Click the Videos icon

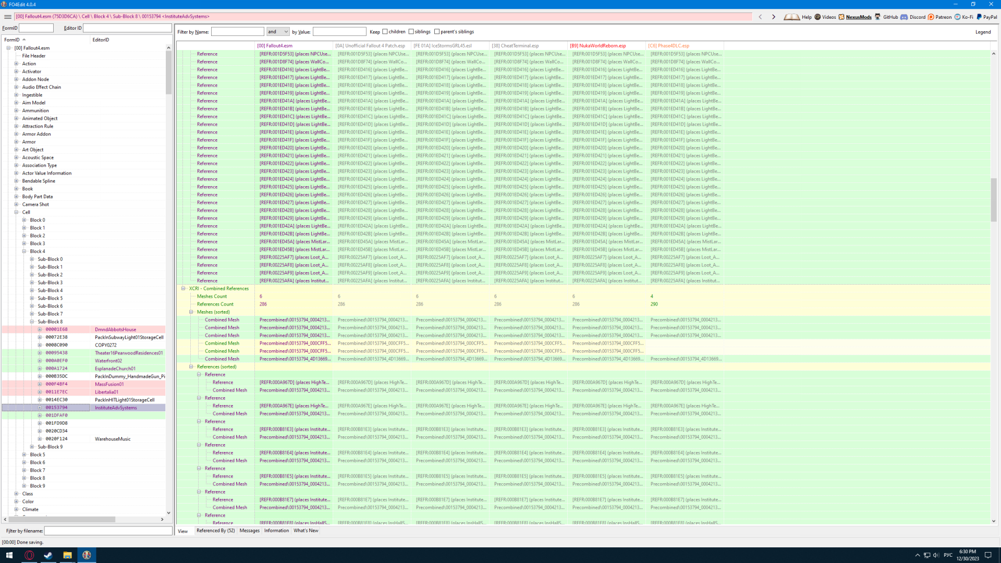click(x=817, y=17)
